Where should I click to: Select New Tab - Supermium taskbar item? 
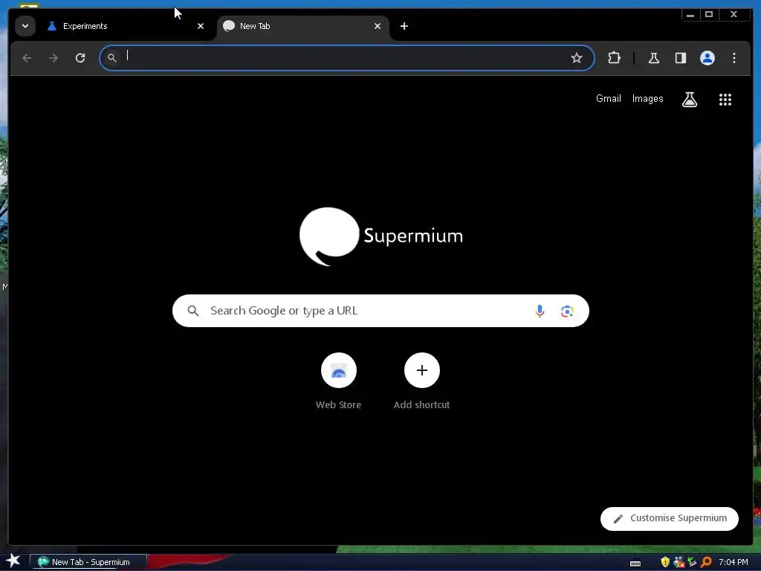pyautogui.click(x=88, y=562)
